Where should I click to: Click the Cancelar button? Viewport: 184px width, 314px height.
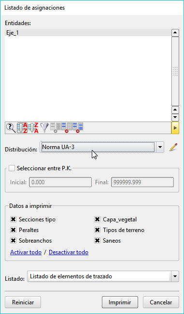(x=161, y=302)
